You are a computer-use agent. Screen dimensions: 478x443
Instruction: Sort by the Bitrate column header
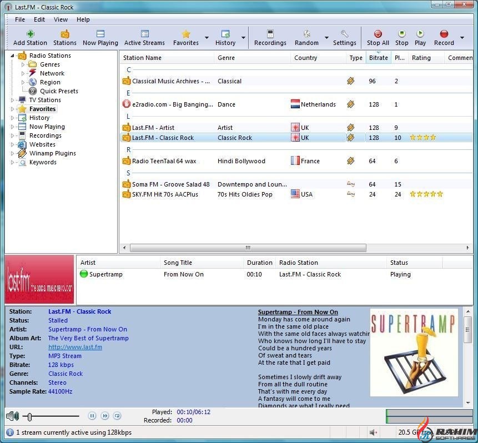coord(378,58)
